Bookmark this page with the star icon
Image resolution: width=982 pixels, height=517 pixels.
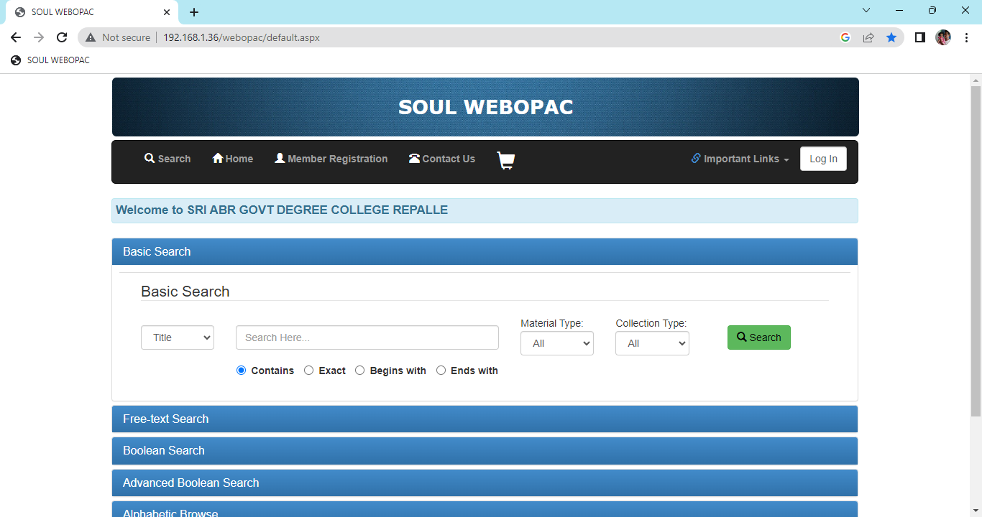(891, 37)
